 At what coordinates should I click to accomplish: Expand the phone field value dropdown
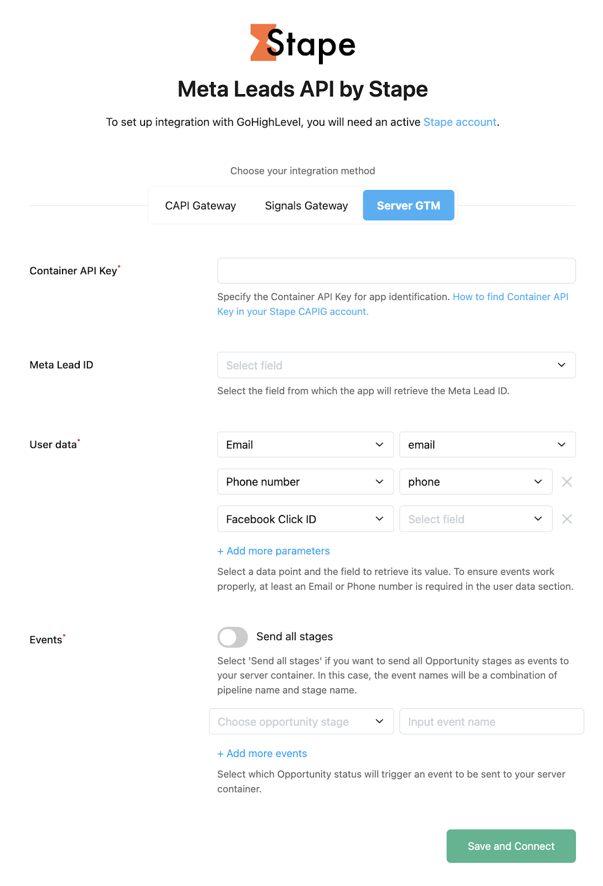476,482
